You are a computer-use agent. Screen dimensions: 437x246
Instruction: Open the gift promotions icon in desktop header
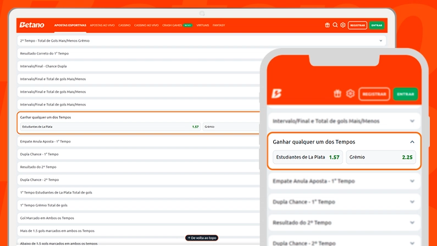pos(327,25)
